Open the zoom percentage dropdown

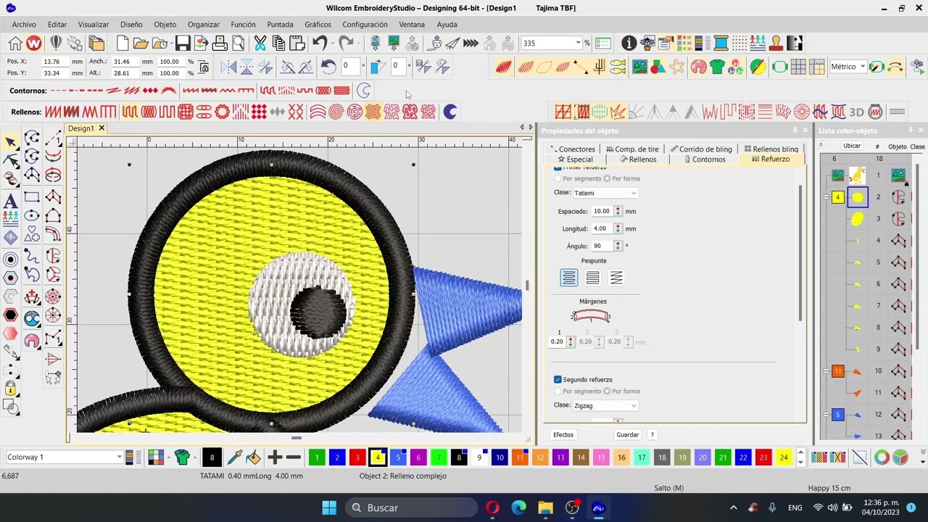[x=578, y=43]
